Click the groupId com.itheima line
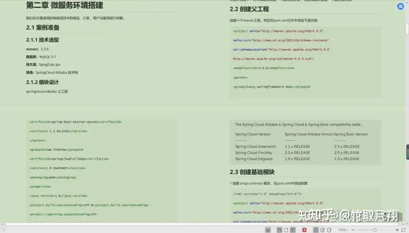Viewport: 409px width, 233px height. coord(56,149)
